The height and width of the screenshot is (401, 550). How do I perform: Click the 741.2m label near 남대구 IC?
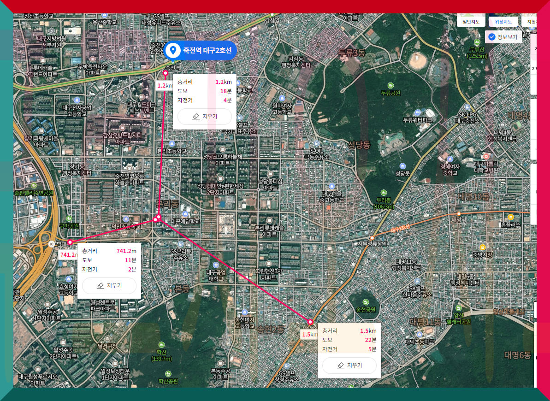point(68,255)
